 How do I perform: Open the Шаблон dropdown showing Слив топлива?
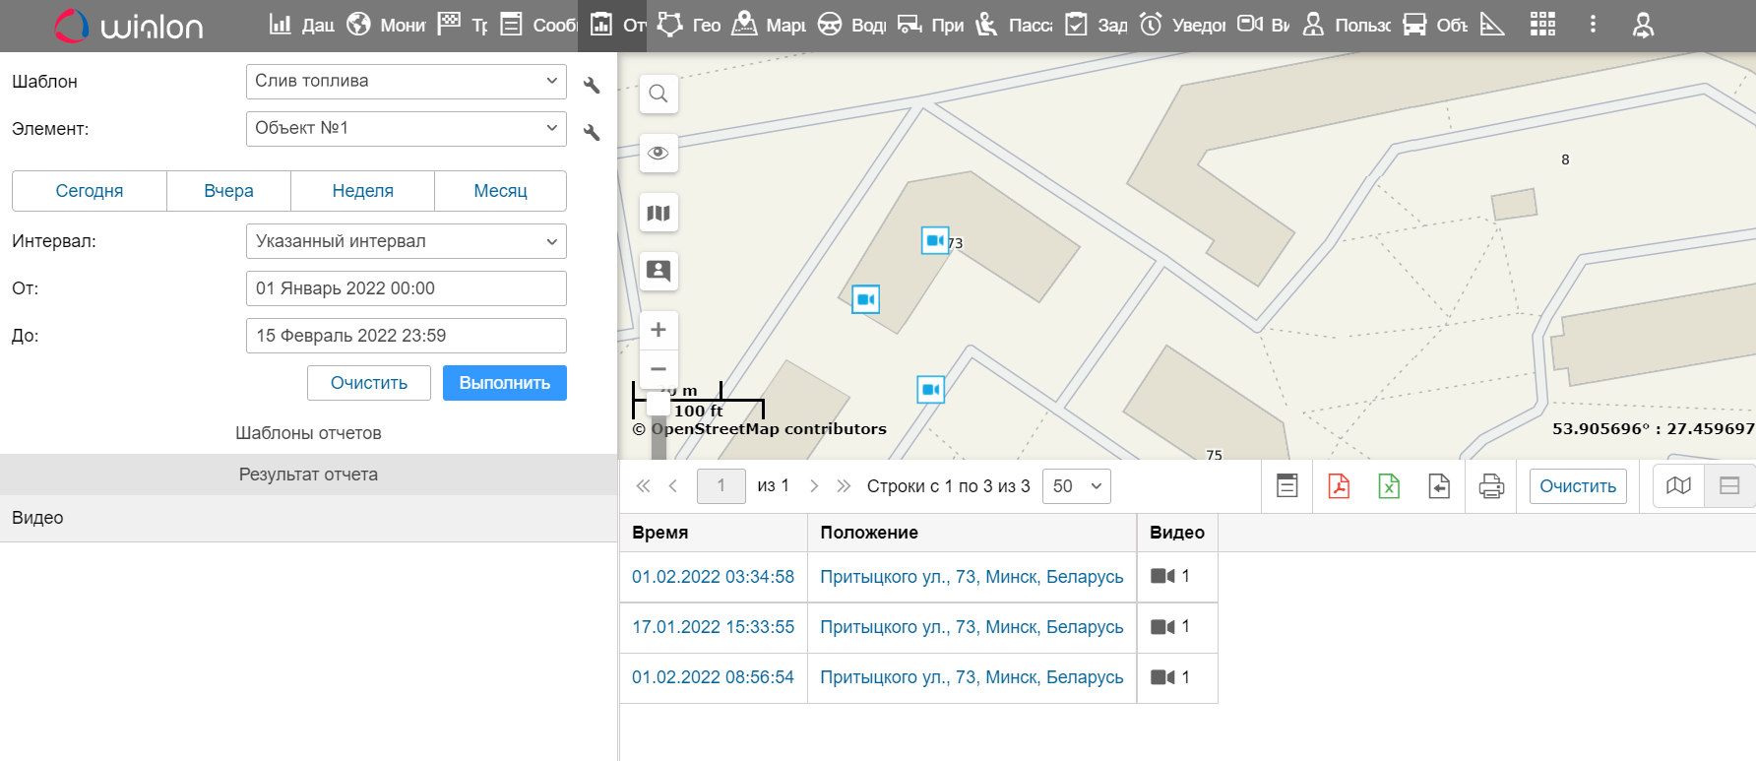[406, 81]
